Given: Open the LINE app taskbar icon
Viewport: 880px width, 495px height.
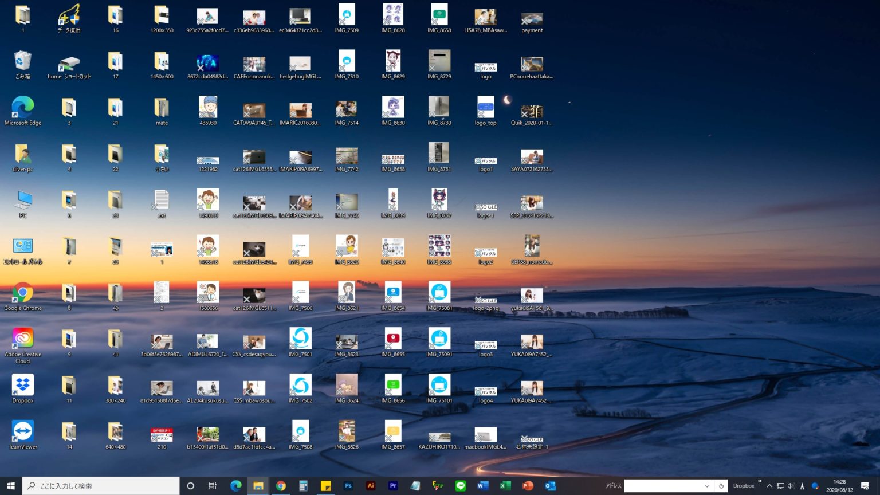Looking at the screenshot, I should tap(461, 486).
